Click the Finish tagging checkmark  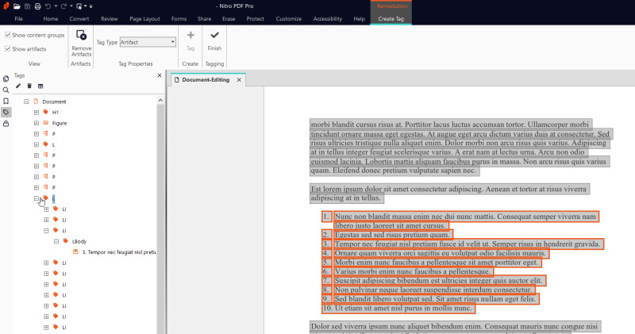pos(214,36)
